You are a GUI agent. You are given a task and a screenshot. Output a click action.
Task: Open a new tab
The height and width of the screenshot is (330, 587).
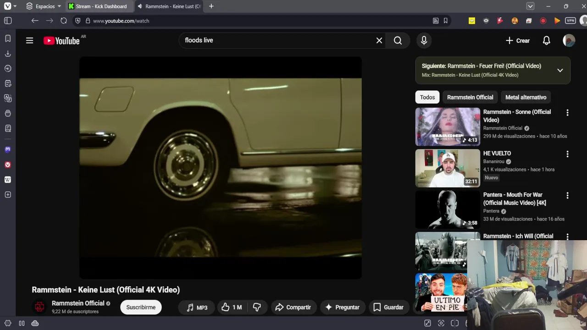pyautogui.click(x=211, y=6)
